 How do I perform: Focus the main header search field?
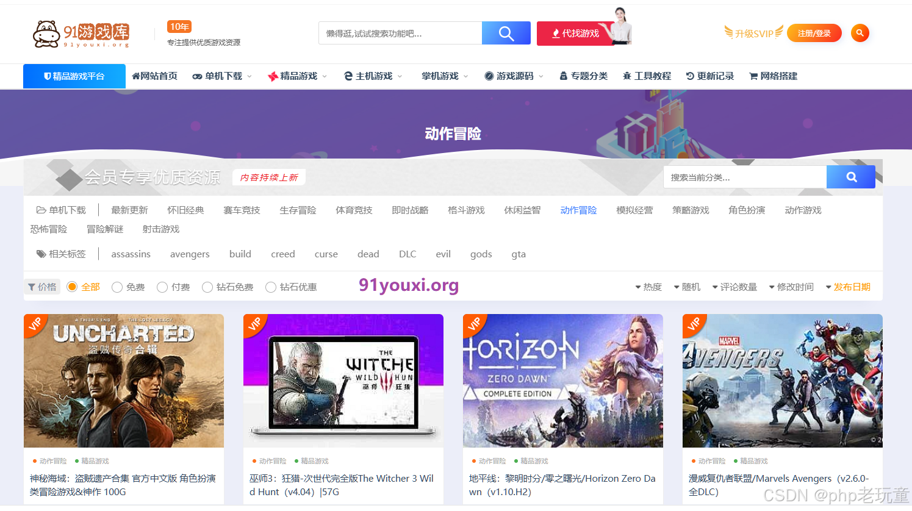coord(400,33)
